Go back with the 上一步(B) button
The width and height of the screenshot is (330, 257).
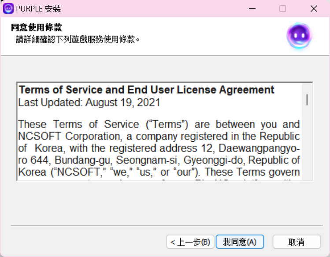[x=190, y=242]
